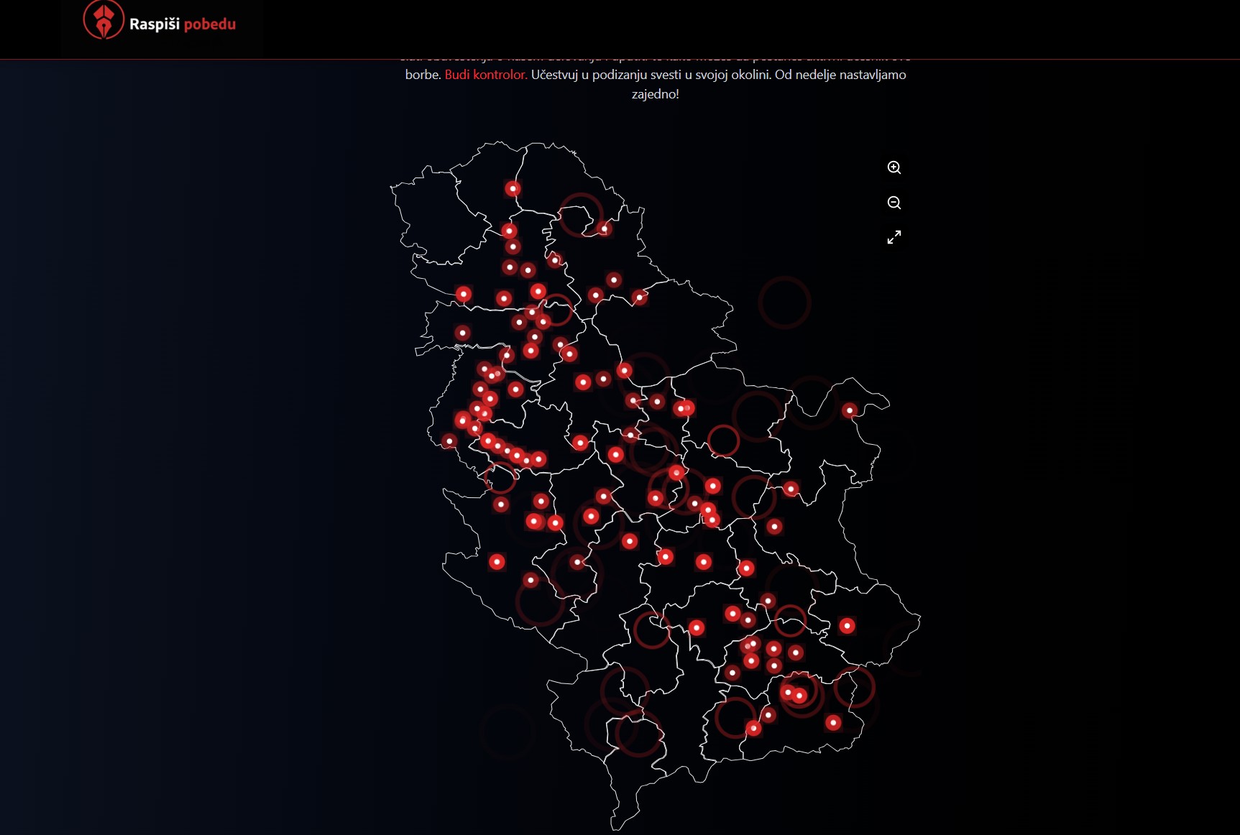Select a marker in the dense southeastern cluster

pyautogui.click(x=773, y=650)
